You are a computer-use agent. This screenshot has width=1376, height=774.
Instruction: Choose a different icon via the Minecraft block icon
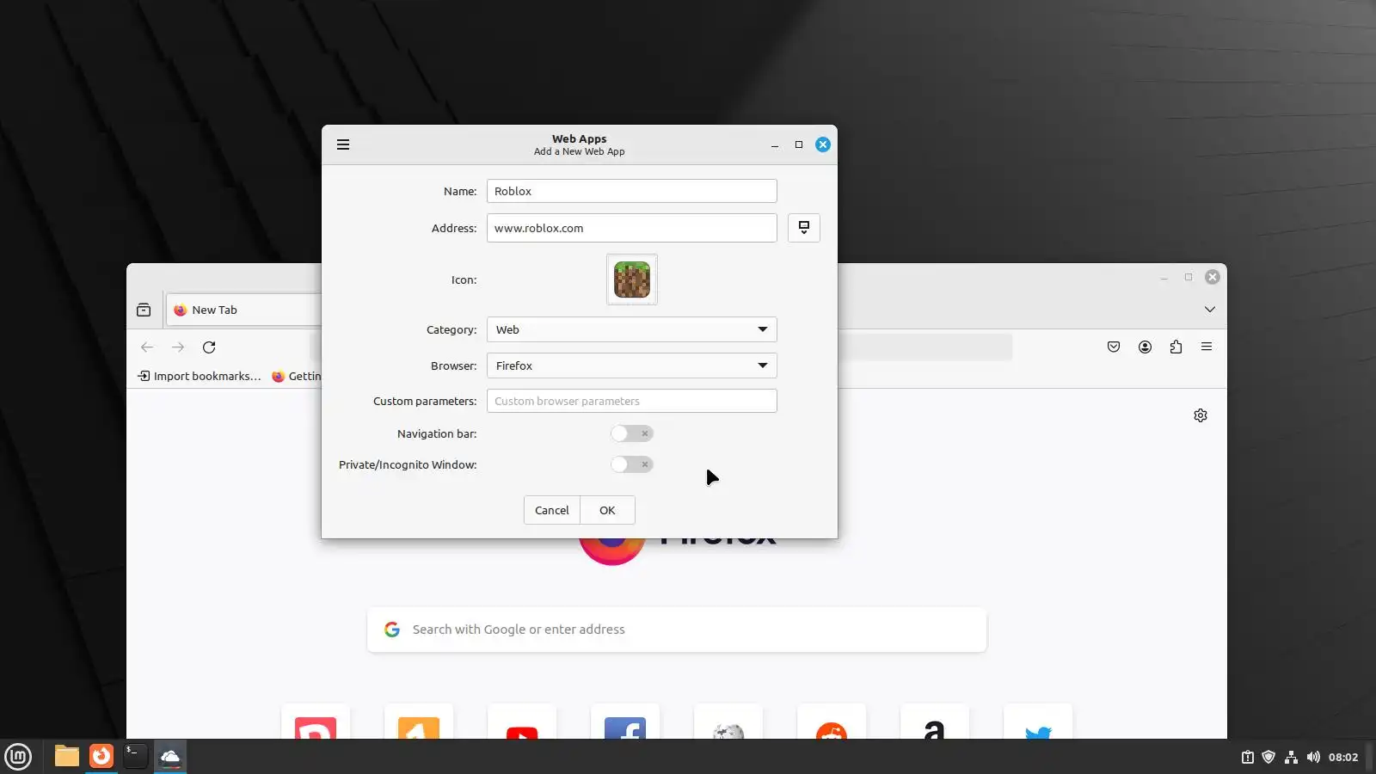coord(632,279)
